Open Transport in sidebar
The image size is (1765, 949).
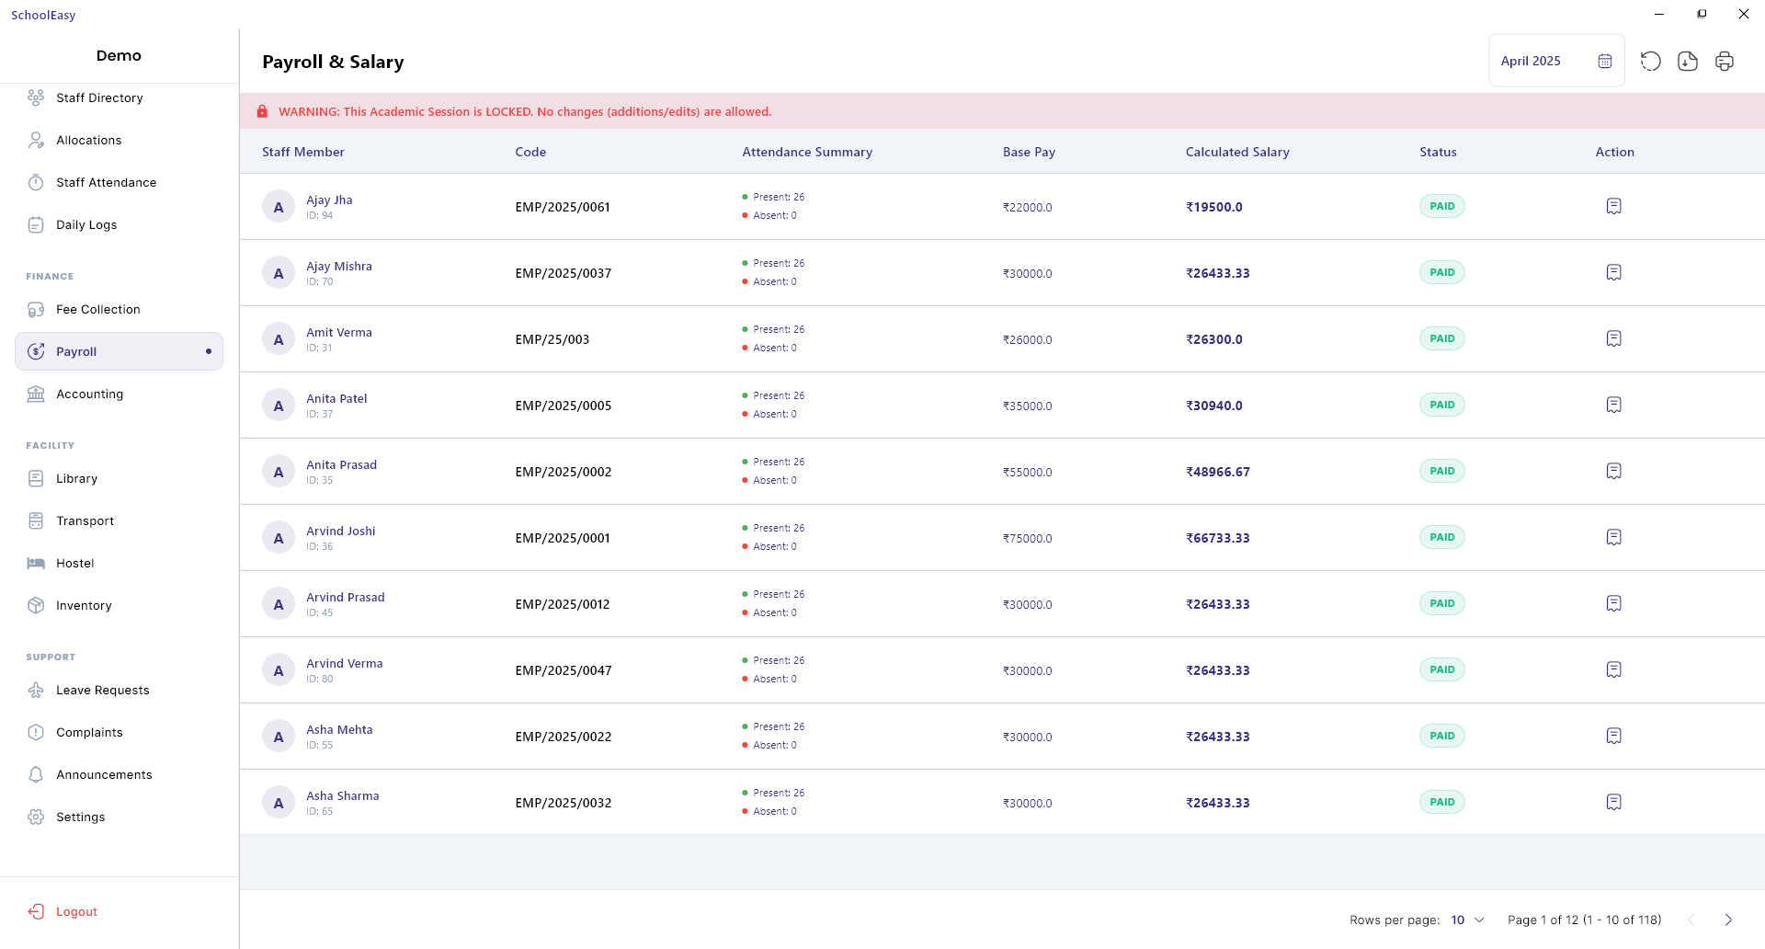point(119,520)
